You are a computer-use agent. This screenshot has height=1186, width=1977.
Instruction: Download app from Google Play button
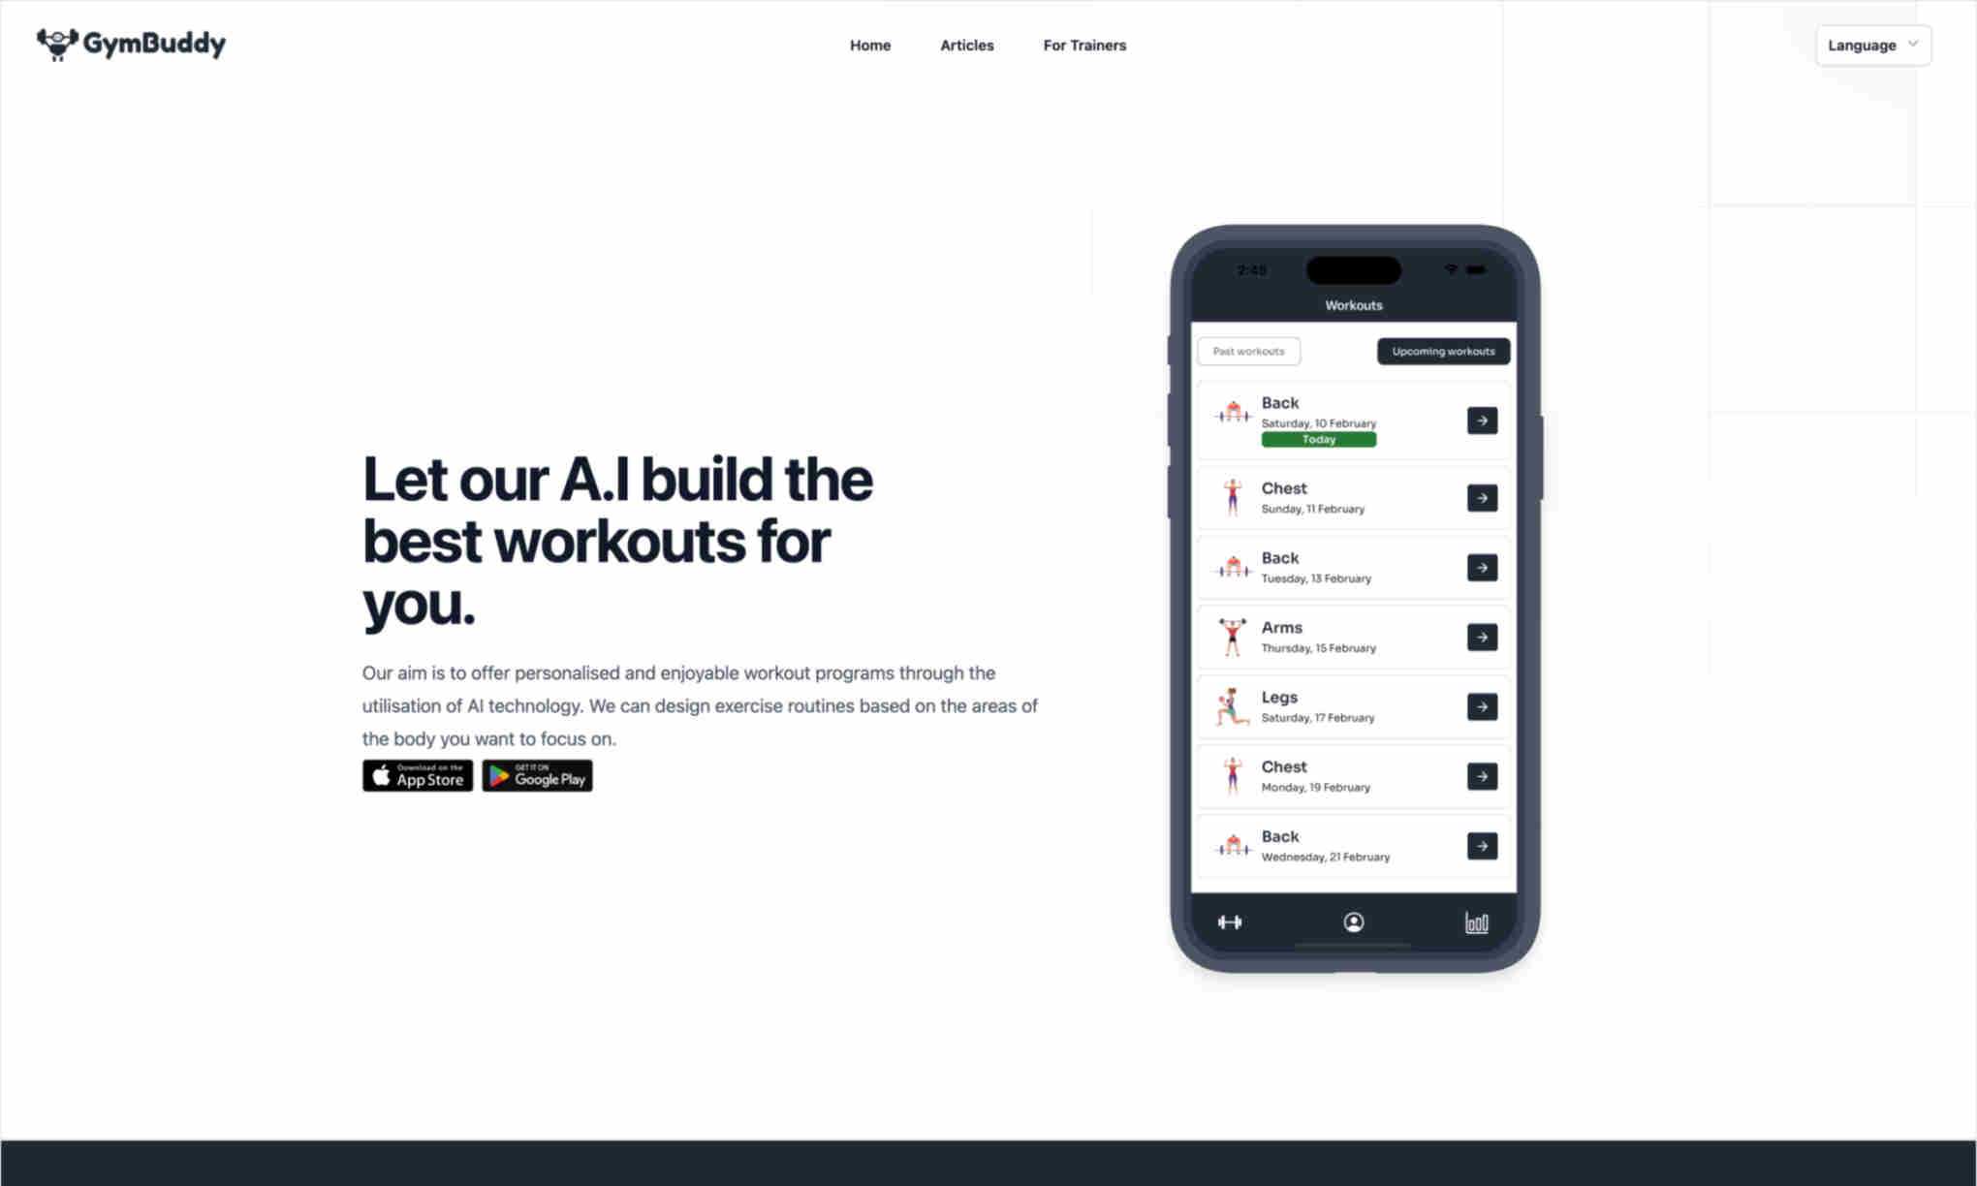point(537,775)
